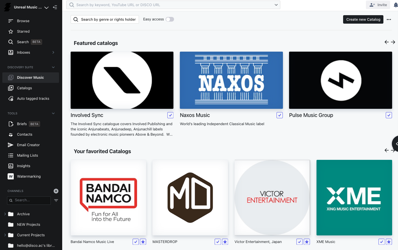398x250 pixels.
Task: Toggle Bandai Namco Music Live checkbox
Action: pos(135,242)
